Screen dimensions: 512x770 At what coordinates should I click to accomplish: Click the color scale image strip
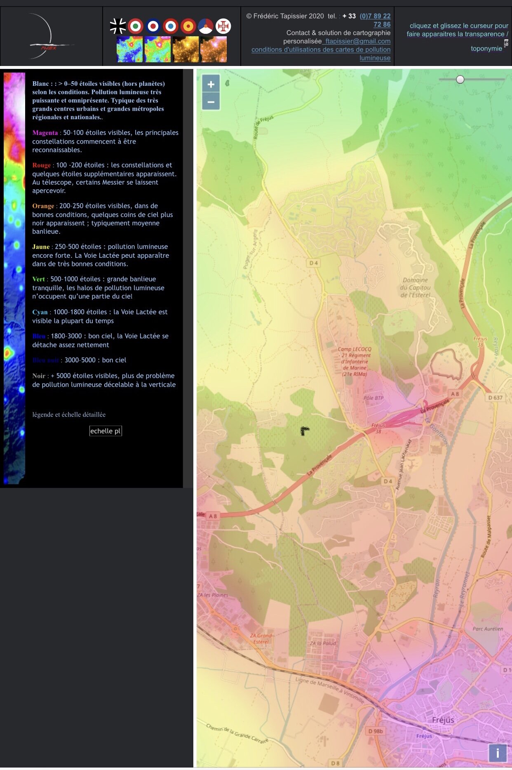14,278
